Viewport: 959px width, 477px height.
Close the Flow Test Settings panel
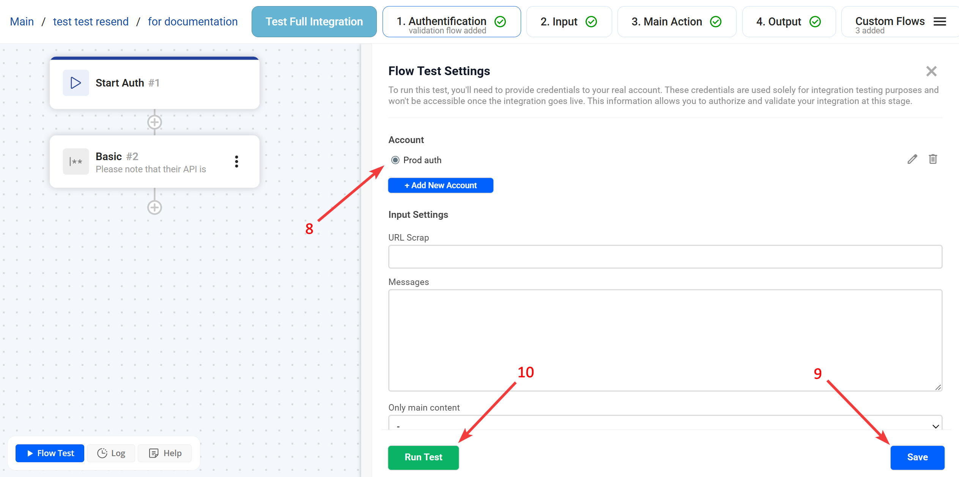pos(931,71)
